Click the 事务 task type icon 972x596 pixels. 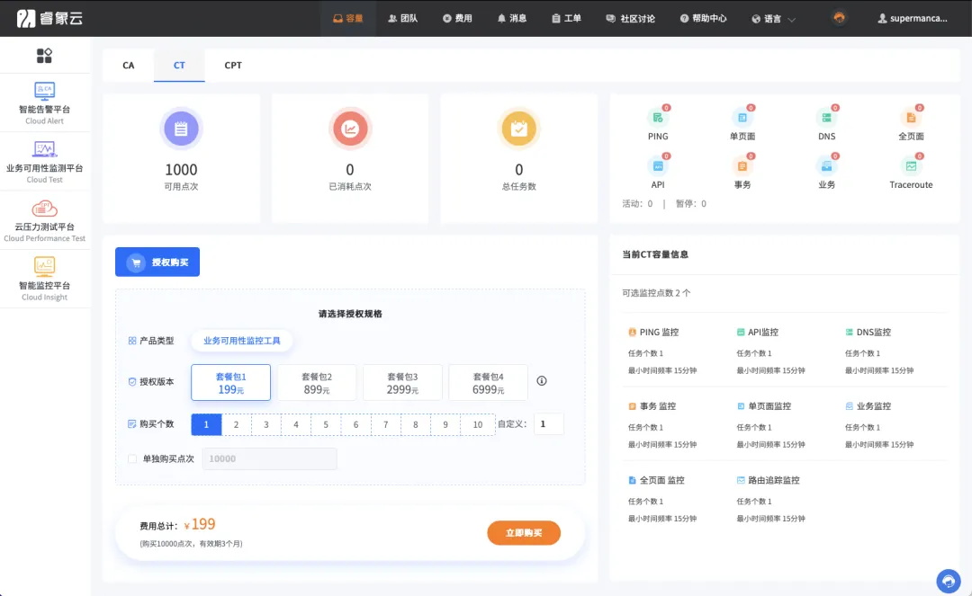click(x=742, y=166)
